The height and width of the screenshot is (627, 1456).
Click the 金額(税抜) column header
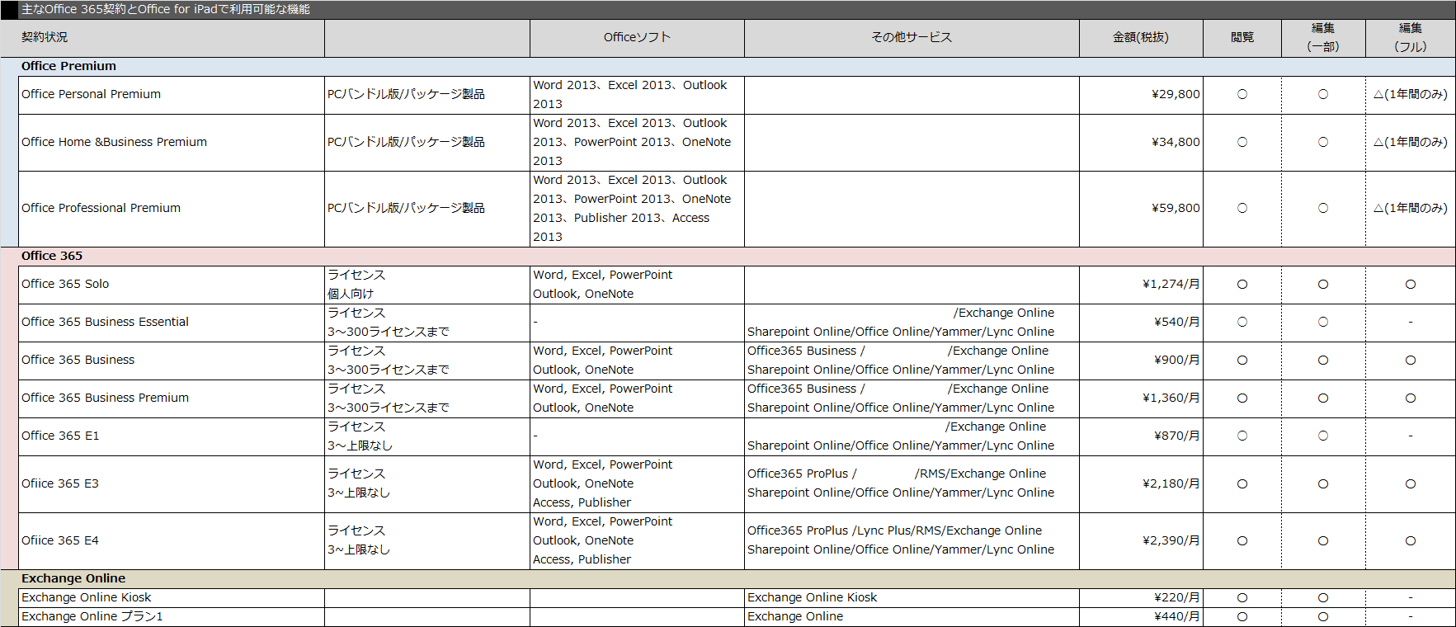pos(1141,38)
